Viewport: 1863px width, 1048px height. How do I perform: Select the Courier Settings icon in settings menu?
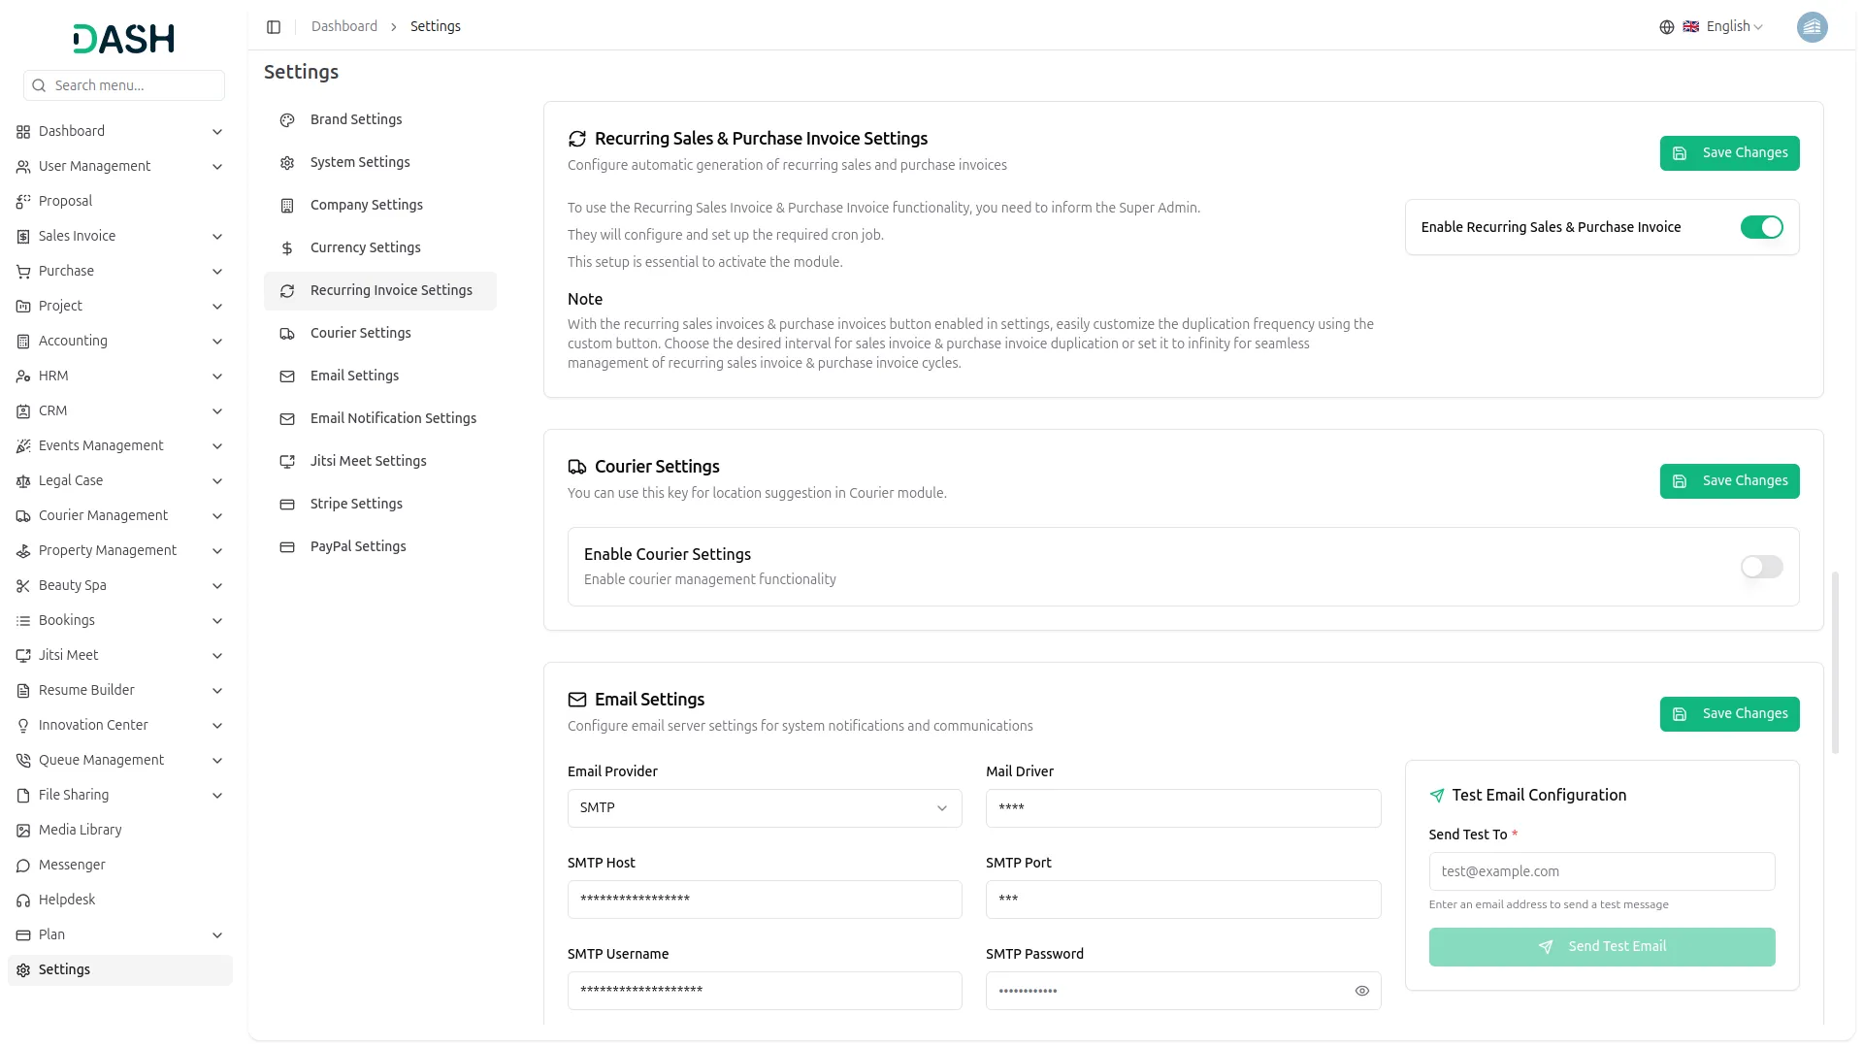tap(287, 333)
